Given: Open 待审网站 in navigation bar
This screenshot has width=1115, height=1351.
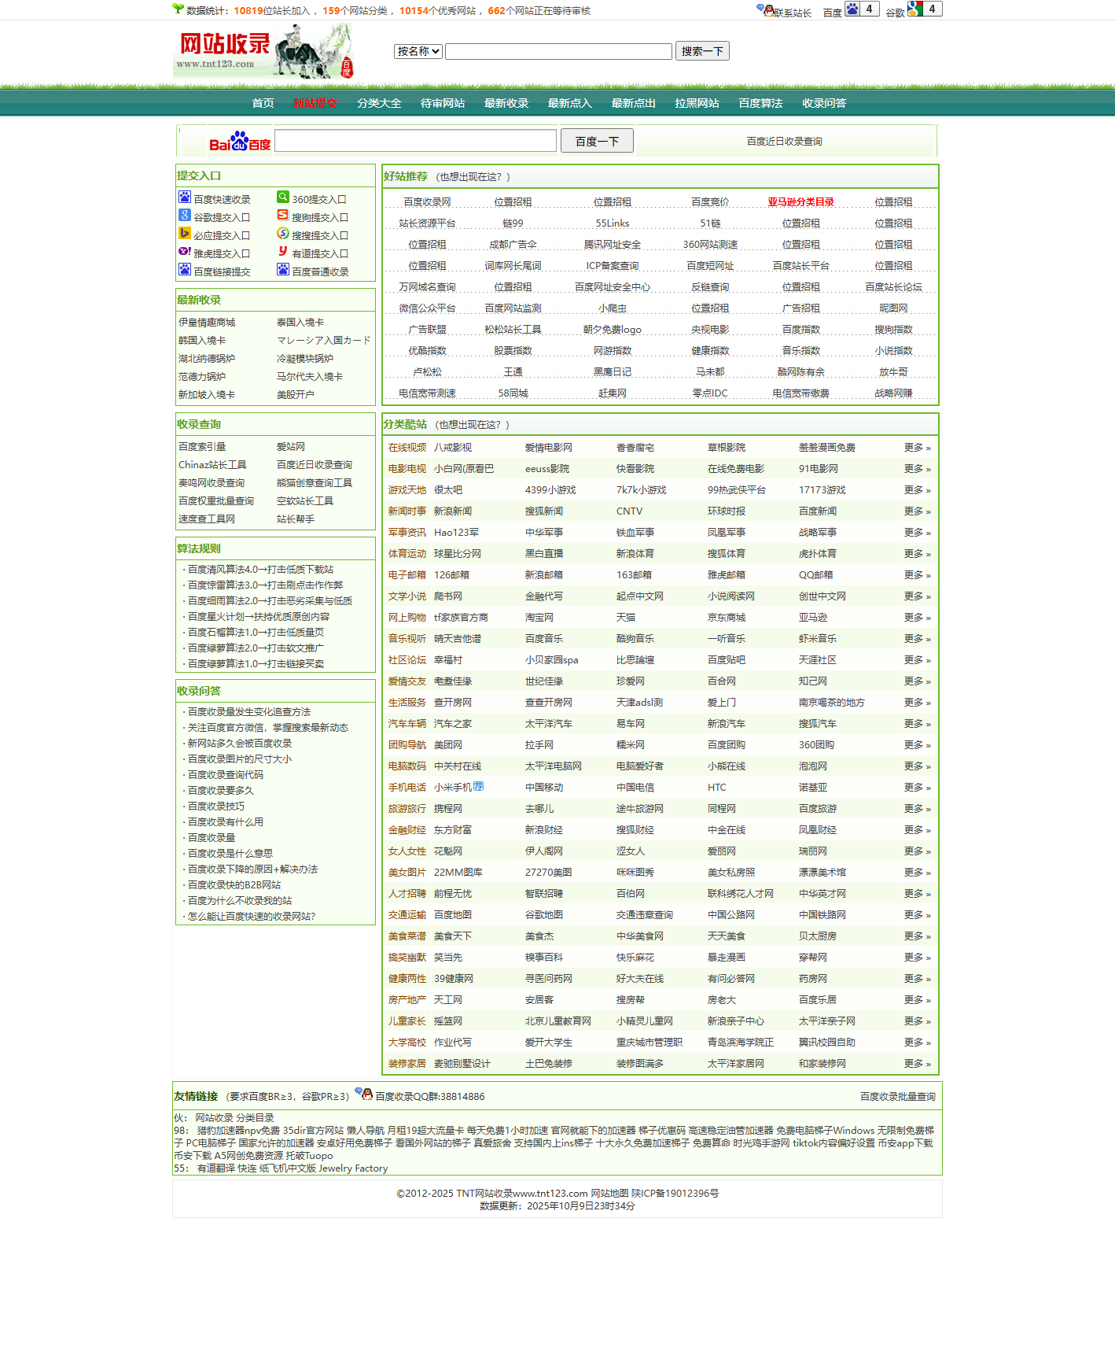Looking at the screenshot, I should (x=443, y=103).
